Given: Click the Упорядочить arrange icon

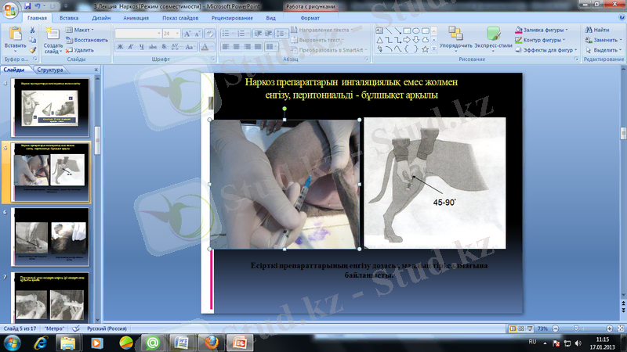Looking at the screenshot, I should point(456,34).
